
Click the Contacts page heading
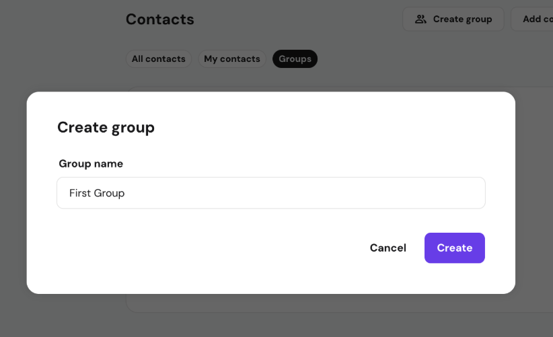pyautogui.click(x=159, y=20)
